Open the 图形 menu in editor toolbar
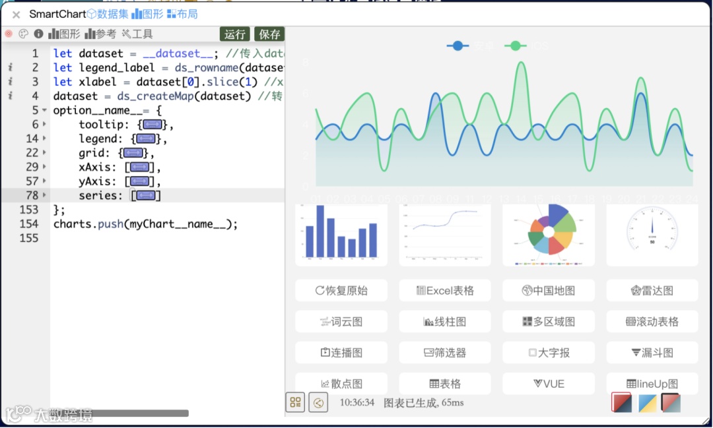This screenshot has width=713, height=428. click(x=64, y=34)
